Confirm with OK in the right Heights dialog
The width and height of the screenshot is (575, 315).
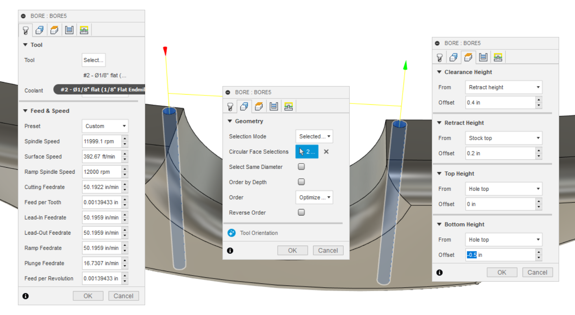tap(502, 272)
